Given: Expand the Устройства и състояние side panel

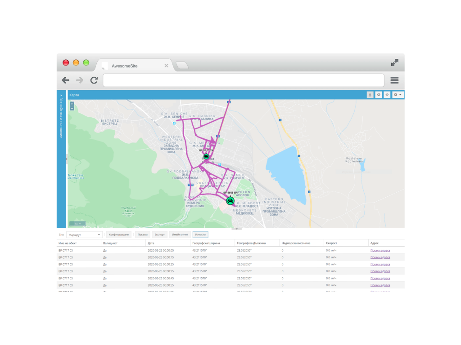Looking at the screenshot, I should point(61,95).
